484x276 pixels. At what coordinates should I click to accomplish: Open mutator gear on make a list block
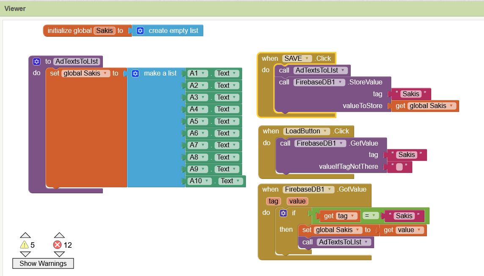pyautogui.click(x=135, y=73)
